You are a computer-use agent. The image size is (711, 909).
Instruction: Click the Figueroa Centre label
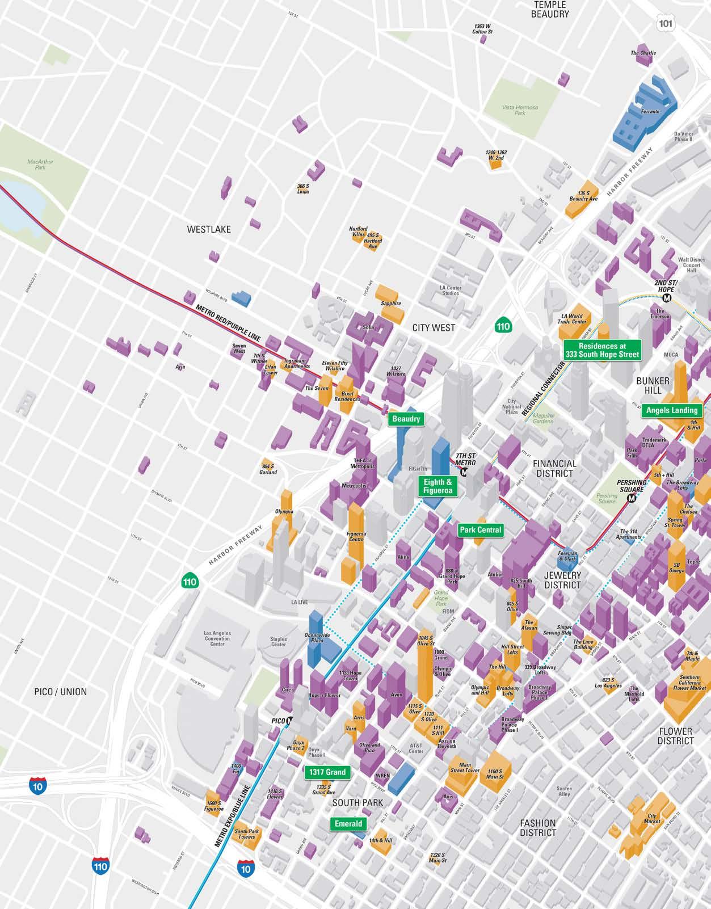(x=356, y=536)
